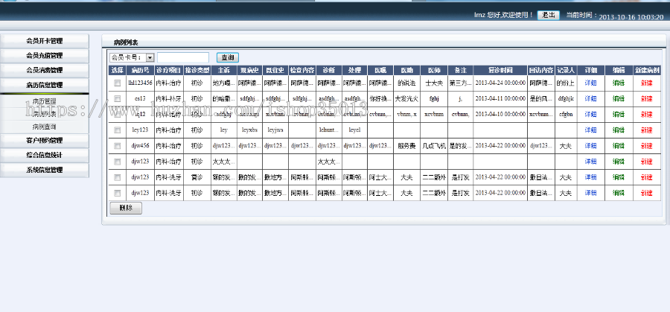Tick the checkbox for record cs13
The width and height of the screenshot is (670, 312).
point(118,99)
